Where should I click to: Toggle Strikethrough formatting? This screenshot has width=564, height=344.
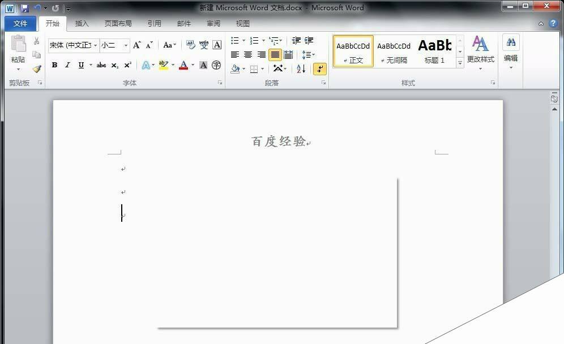(101, 65)
